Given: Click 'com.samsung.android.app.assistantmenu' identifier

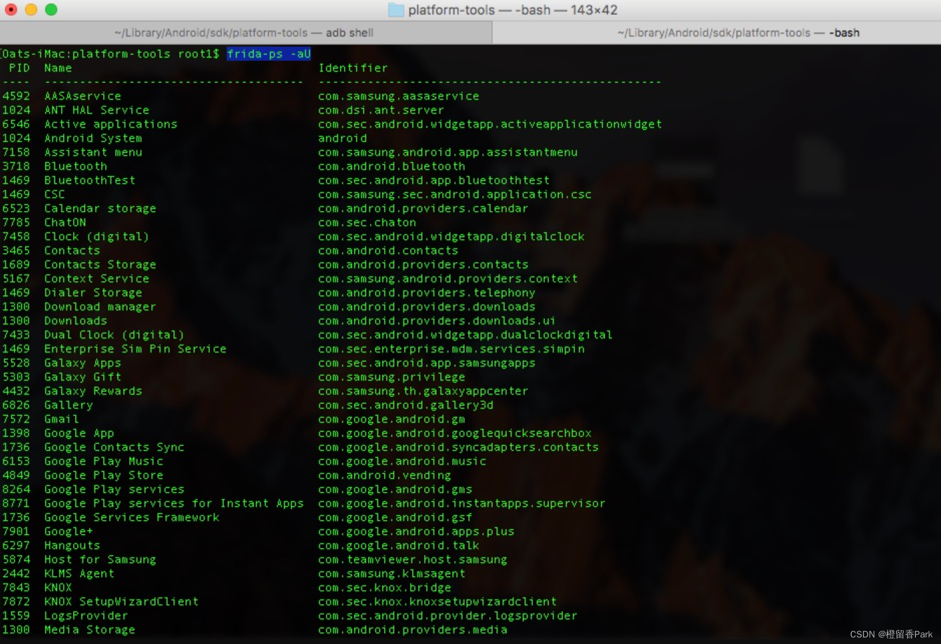Looking at the screenshot, I should point(448,152).
